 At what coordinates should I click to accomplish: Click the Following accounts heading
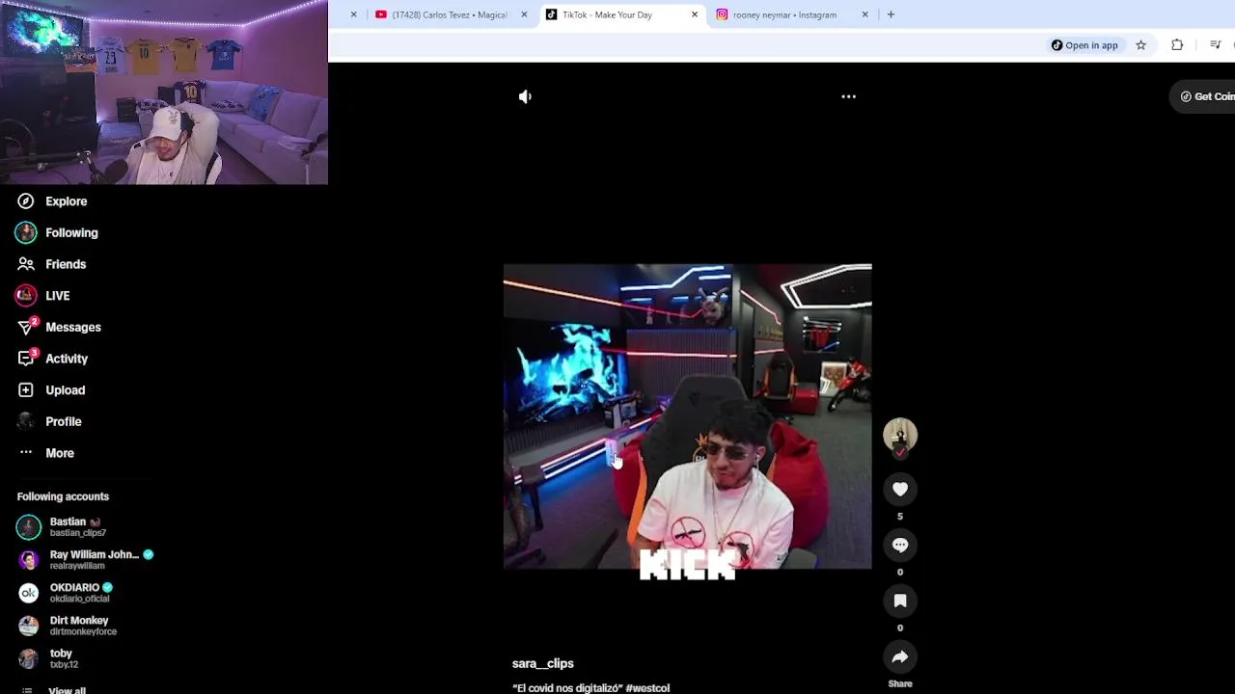[63, 496]
